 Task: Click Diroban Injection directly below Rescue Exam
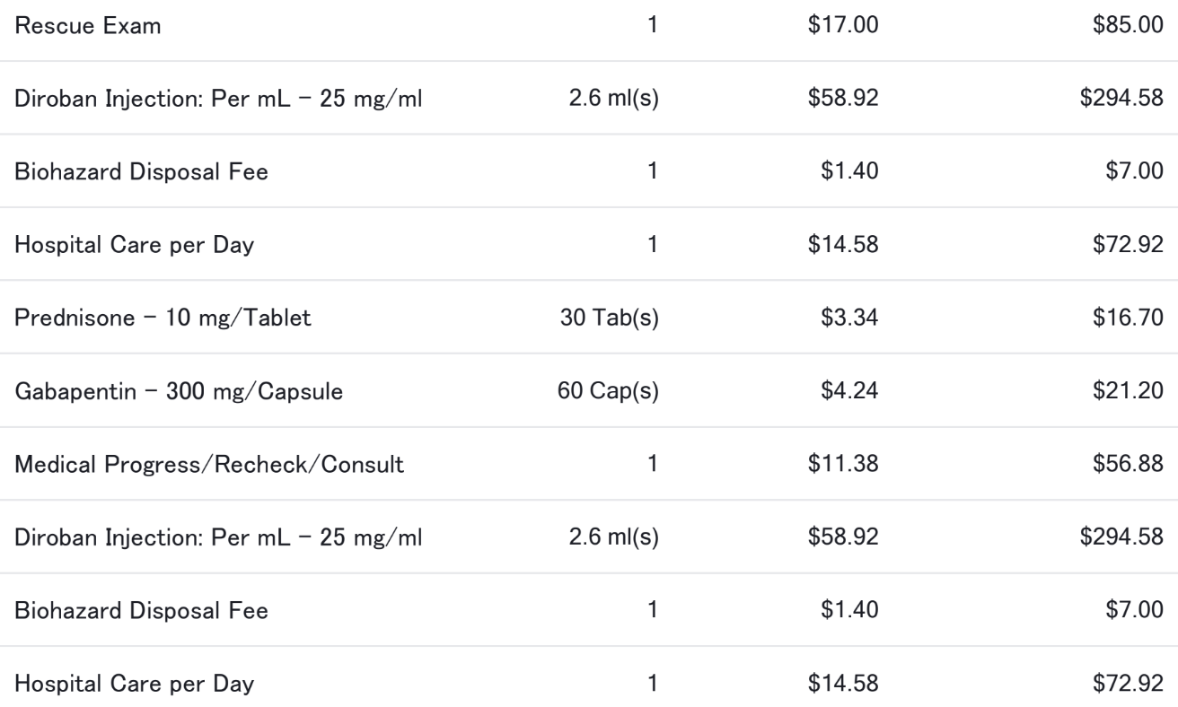coord(219,99)
